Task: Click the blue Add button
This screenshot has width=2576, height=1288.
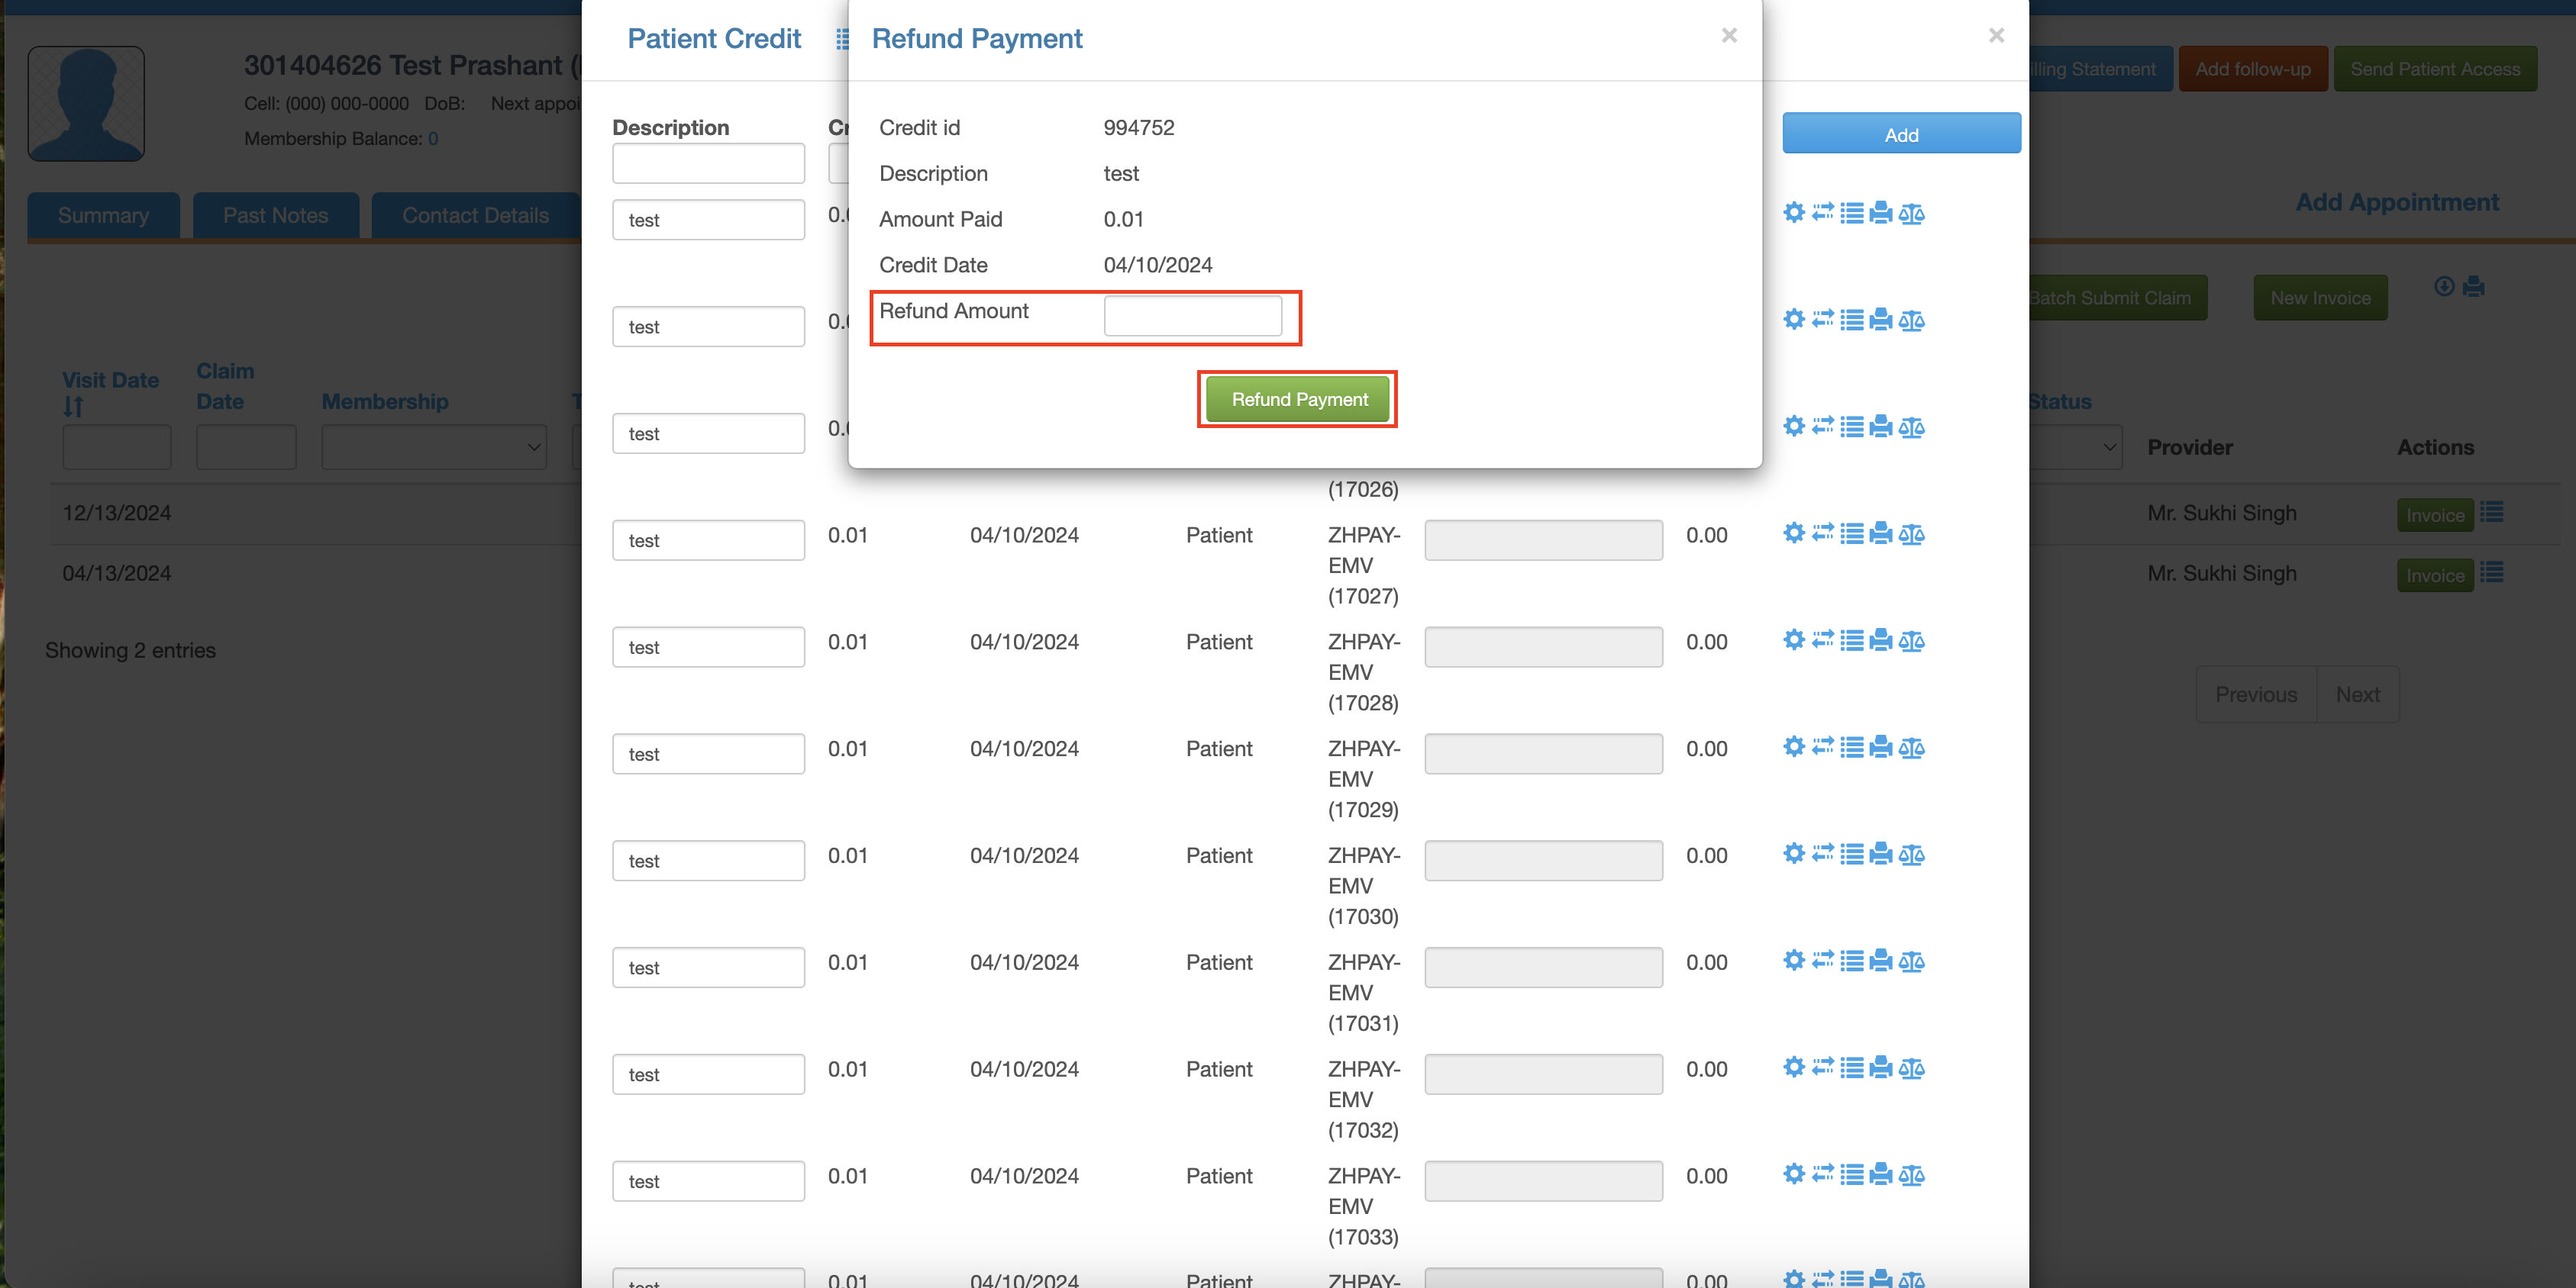Action: click(1901, 134)
